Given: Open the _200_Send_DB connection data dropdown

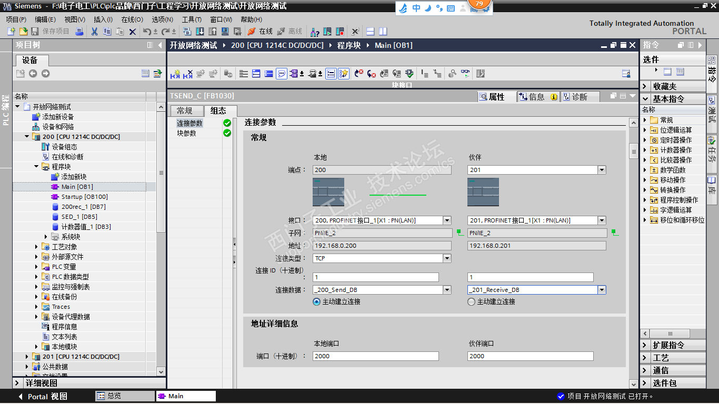Looking at the screenshot, I should pyautogui.click(x=447, y=290).
